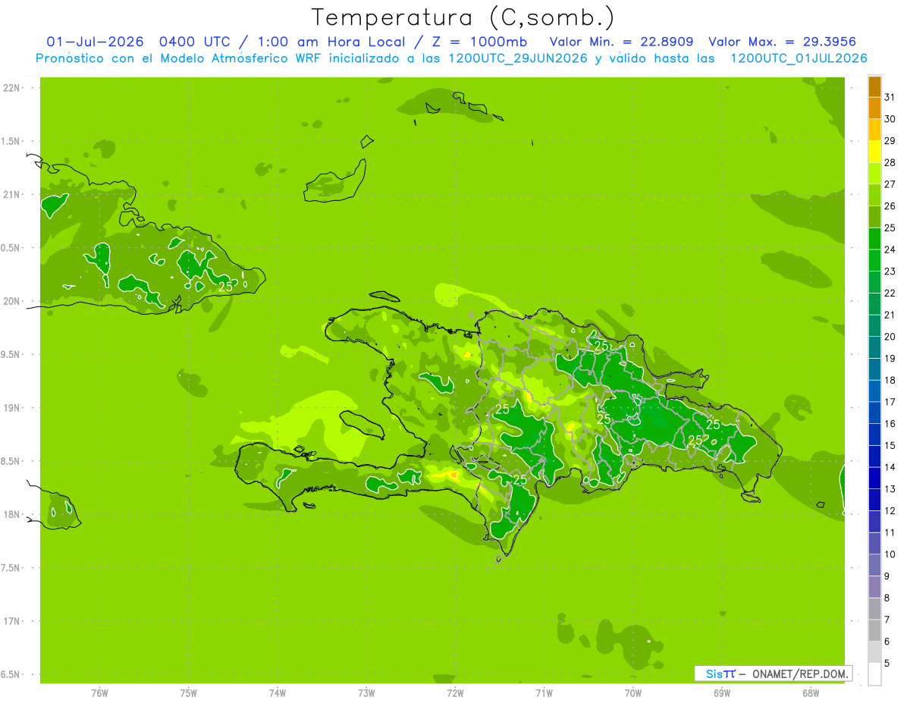Select the valid time "1200UTC_01JUL2026"
Viewport: 910px width, 703px height.
point(799,58)
